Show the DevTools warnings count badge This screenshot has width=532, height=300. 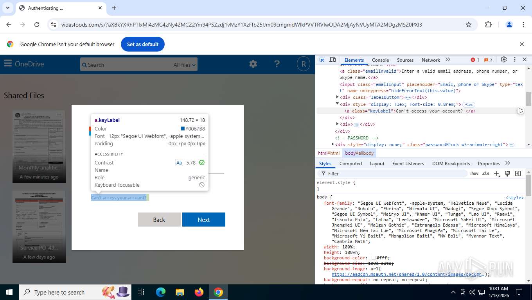point(488,60)
